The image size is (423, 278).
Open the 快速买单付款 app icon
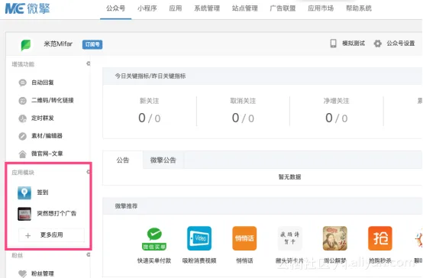pos(154,238)
